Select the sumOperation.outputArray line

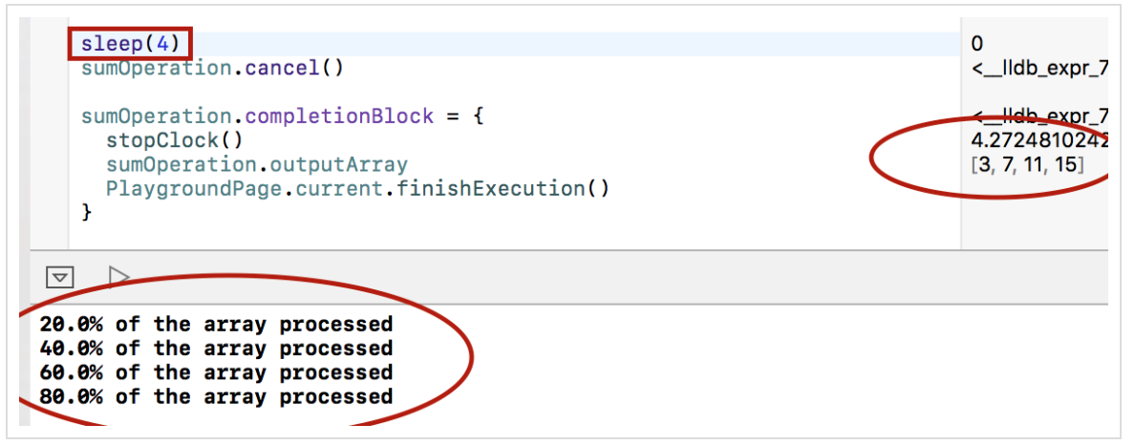(x=256, y=164)
